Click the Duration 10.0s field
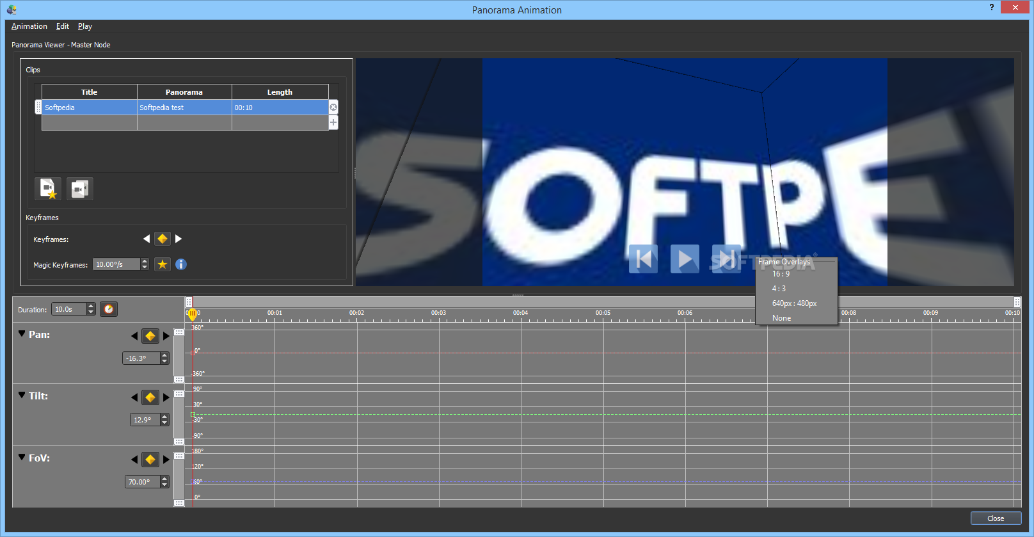Viewport: 1034px width, 537px height. (69, 309)
